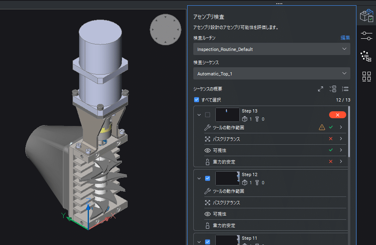Expand the 可視性 row detail arrow in Step 13
The height and width of the screenshot is (245, 376).
341,150
